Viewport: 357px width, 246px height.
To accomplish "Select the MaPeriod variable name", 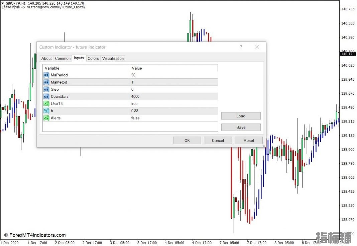I will (x=59, y=75).
